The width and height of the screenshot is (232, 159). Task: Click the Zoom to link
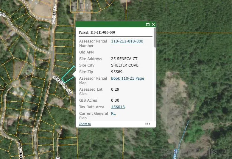pos(85,124)
